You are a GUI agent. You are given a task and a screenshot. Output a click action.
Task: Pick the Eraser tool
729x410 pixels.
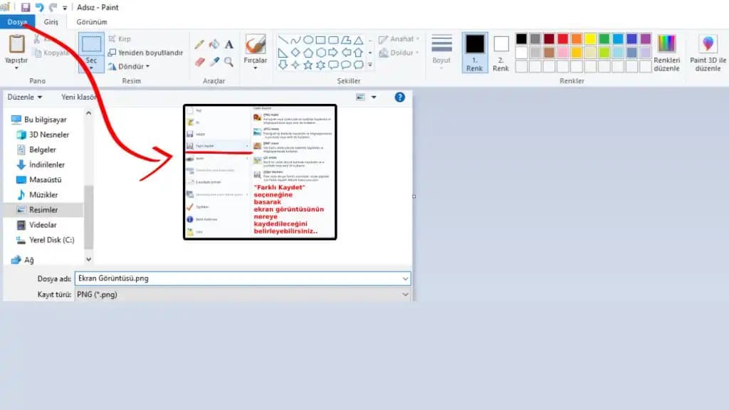[x=200, y=62]
